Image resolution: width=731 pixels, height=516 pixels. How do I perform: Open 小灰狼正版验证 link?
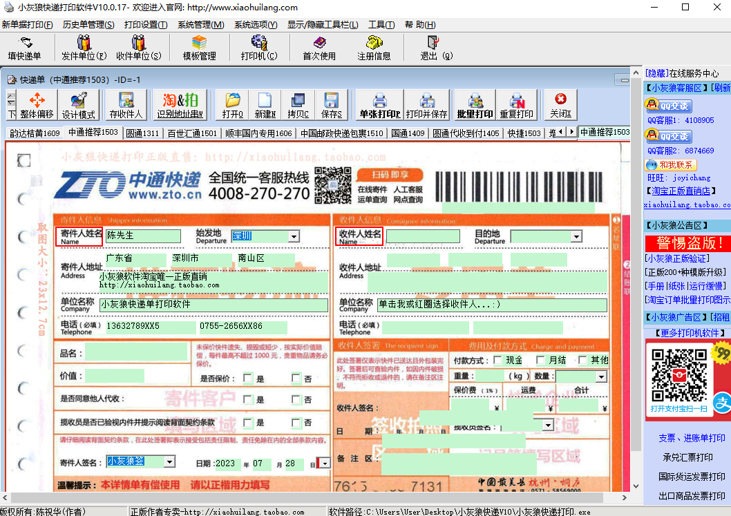[677, 258]
